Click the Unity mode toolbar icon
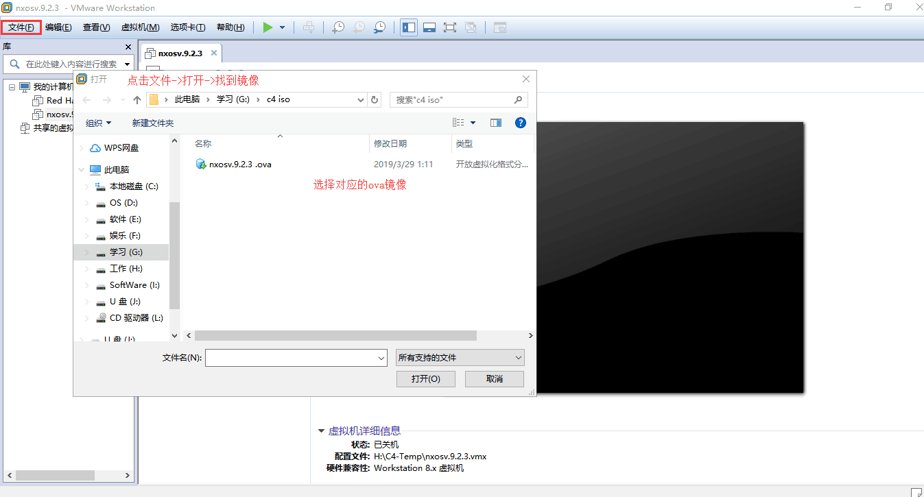Image resolution: width=924 pixels, height=497 pixels. point(471,27)
